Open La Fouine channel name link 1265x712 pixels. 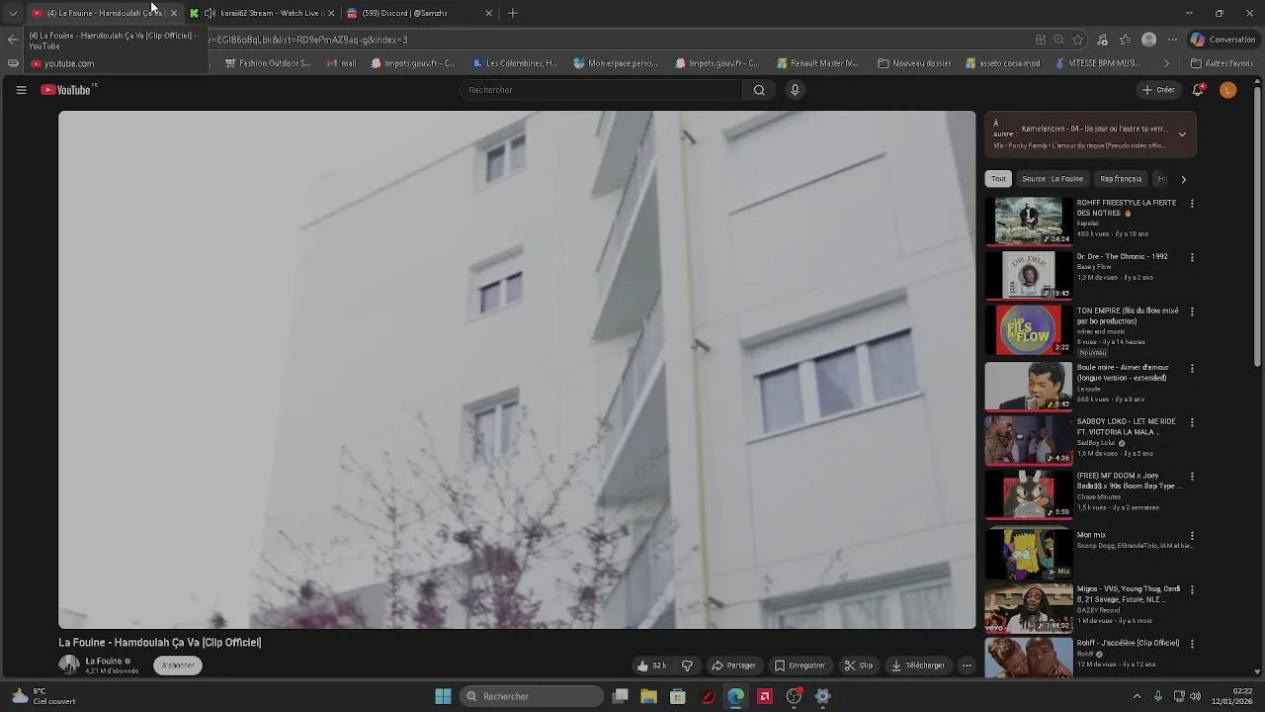click(x=104, y=662)
